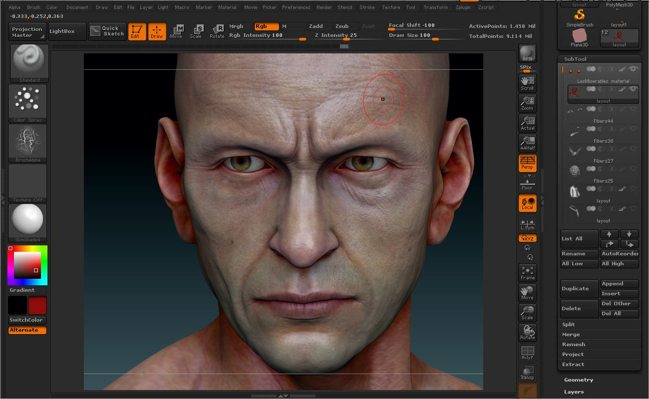Toggle the Persp perspective icon
Screen dimensions: 649x399
(x=528, y=163)
